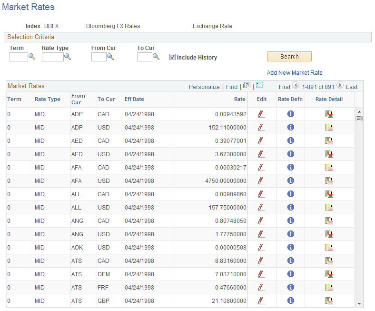Open the Find link
Viewport: 375px width, 311px height.
(x=232, y=87)
